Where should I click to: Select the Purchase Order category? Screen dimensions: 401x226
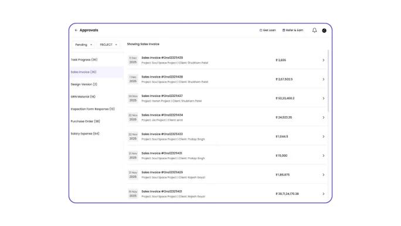click(85, 121)
